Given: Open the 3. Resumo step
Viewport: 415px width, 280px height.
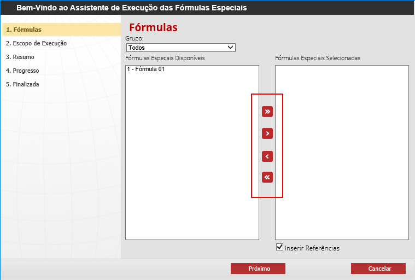Looking at the screenshot, I should [20, 57].
